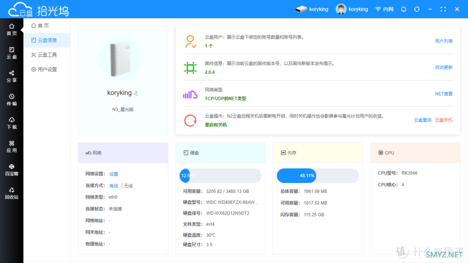Open the notification bell
Viewport: 468px width, 263px height.
[403, 9]
